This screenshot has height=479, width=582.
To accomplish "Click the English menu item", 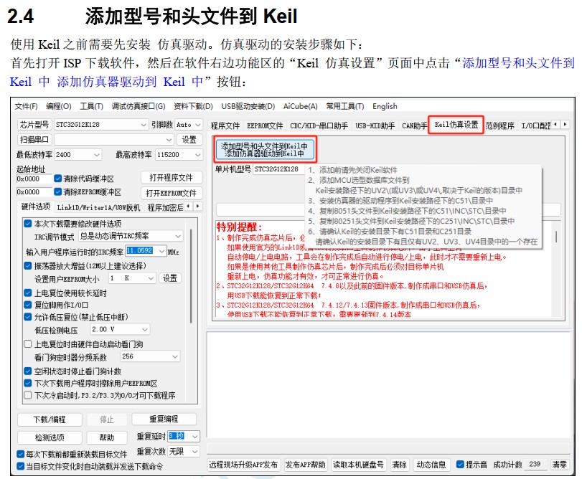I will (x=385, y=106).
